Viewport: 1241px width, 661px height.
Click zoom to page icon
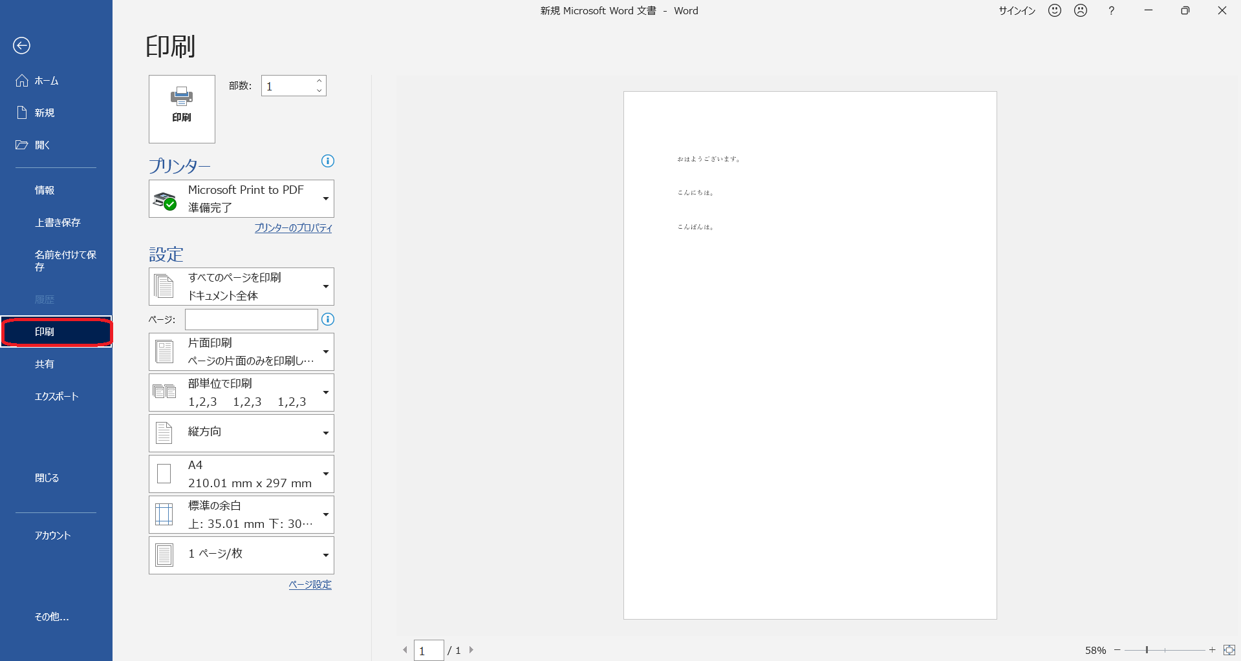[x=1229, y=650]
